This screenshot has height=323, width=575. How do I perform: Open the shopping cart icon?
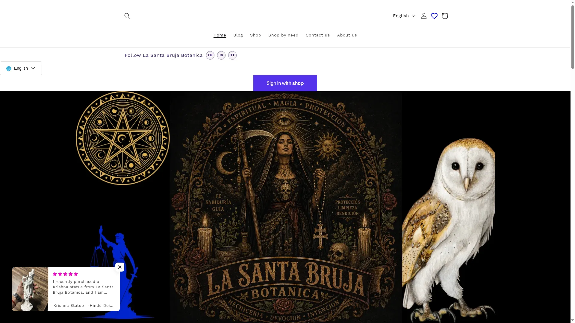tap(445, 16)
